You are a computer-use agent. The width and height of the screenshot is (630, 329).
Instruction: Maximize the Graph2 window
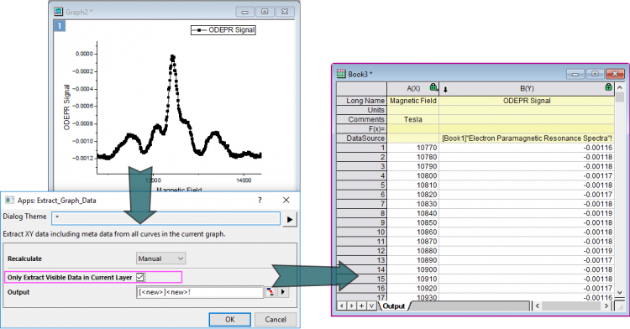coord(265,12)
